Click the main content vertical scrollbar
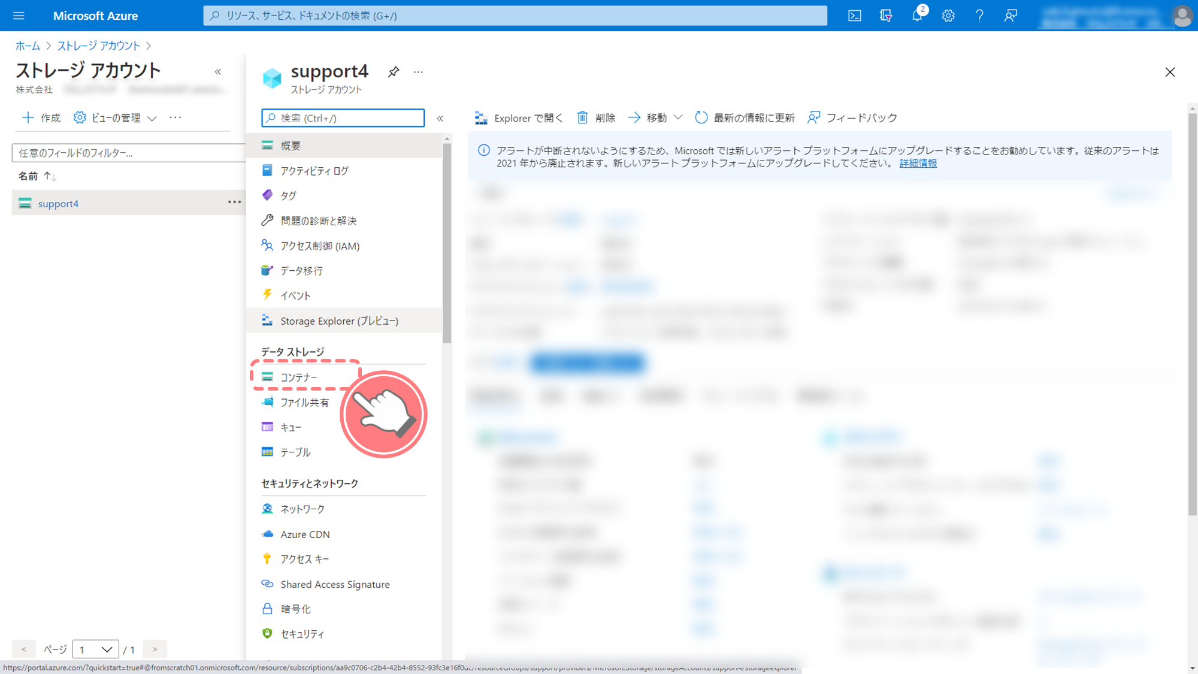The image size is (1198, 674). (1193, 314)
